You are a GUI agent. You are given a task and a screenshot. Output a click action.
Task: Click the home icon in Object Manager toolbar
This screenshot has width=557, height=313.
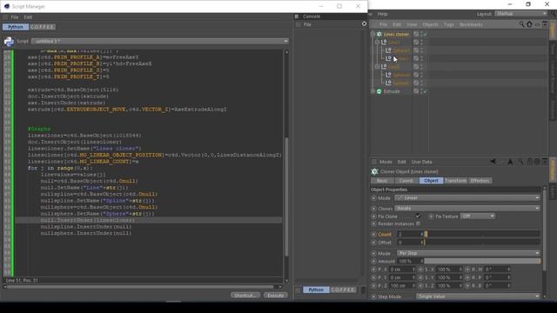tap(529, 24)
